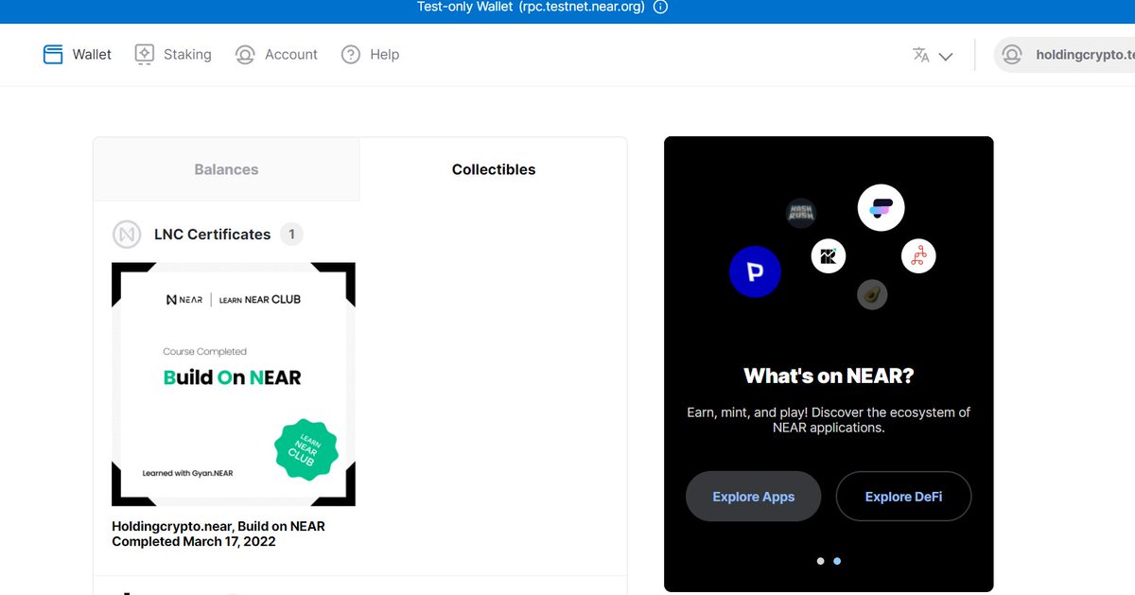Open the holdingcrypto account selector

[1065, 55]
